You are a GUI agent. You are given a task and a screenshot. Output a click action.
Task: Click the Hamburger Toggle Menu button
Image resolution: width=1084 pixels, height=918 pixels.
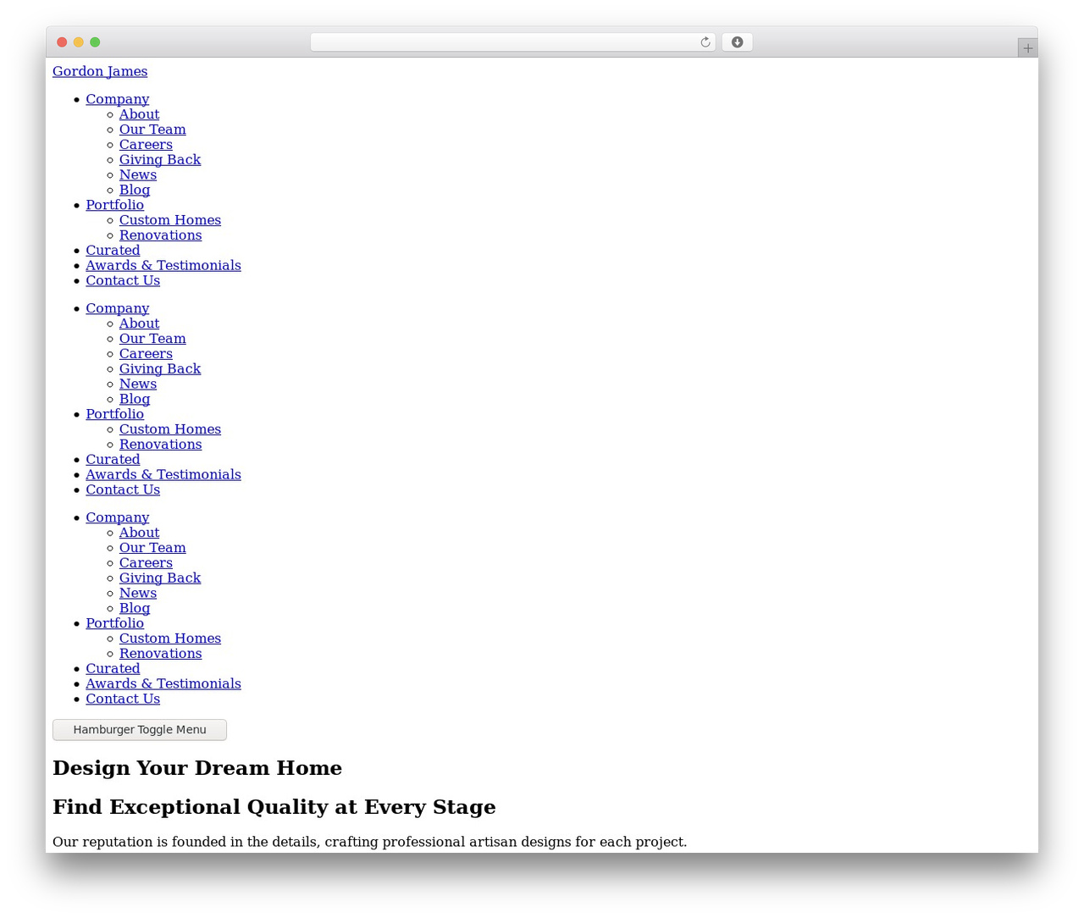pos(140,729)
